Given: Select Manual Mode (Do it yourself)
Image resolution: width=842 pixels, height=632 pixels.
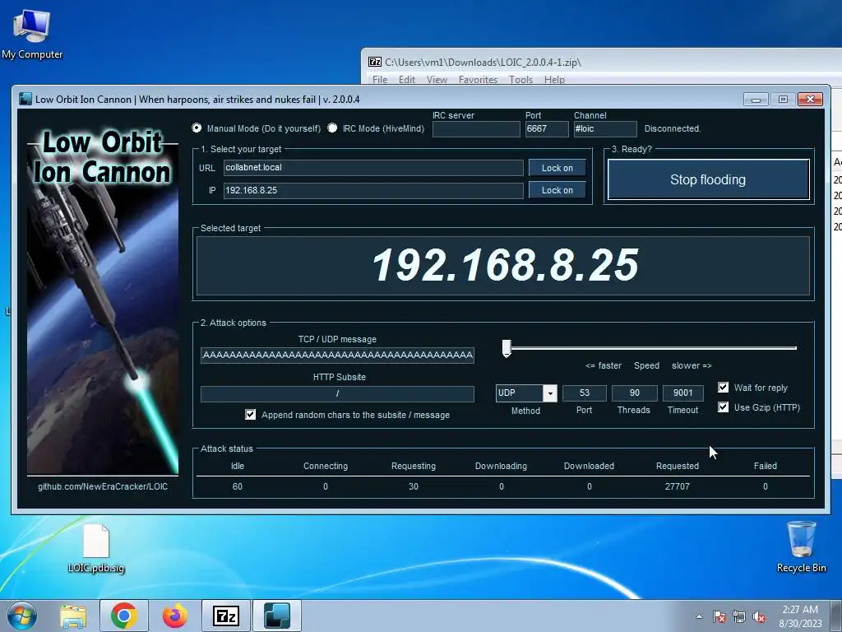Looking at the screenshot, I should pyautogui.click(x=197, y=128).
